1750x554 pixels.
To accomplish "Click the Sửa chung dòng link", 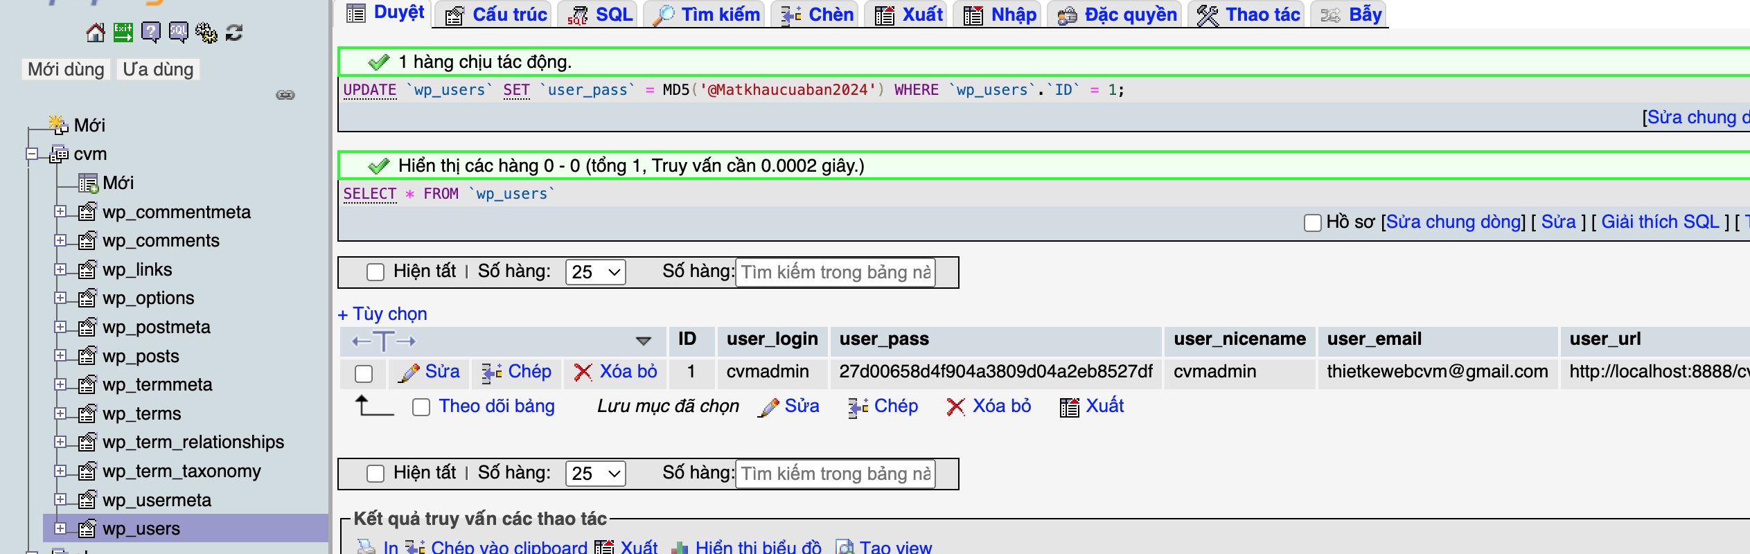I will click(x=1455, y=222).
